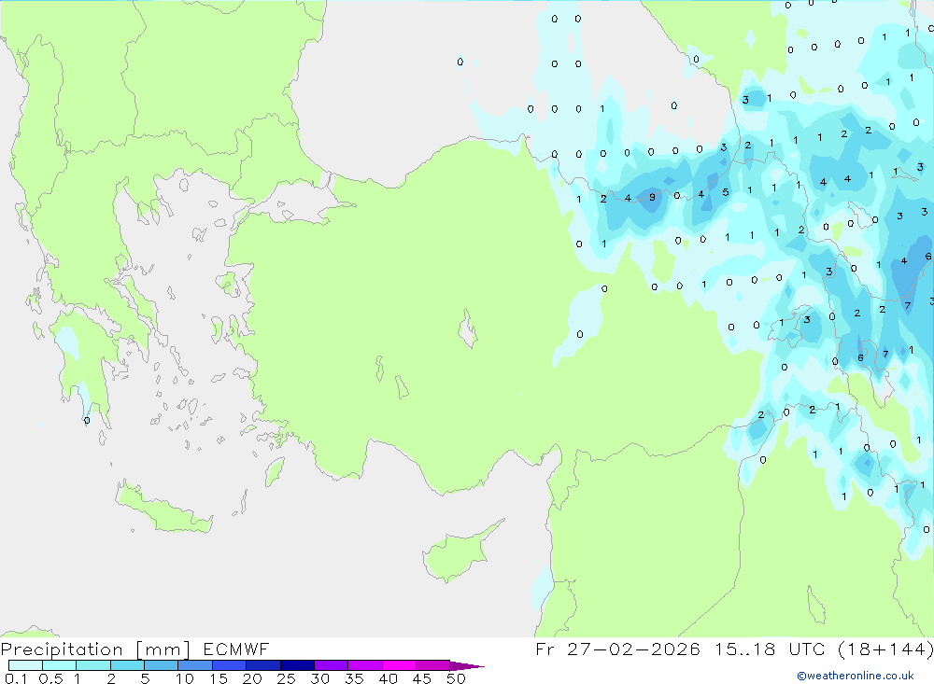Viewport: 934px width, 684px height.
Task: Click the '25' legend scale label
Action: point(286,678)
